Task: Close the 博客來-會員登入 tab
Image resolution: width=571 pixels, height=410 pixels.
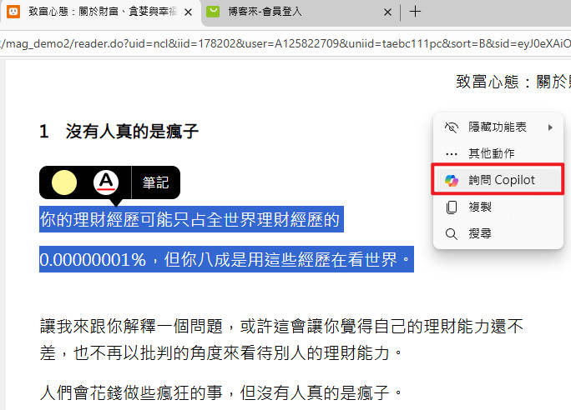Action: (x=387, y=12)
